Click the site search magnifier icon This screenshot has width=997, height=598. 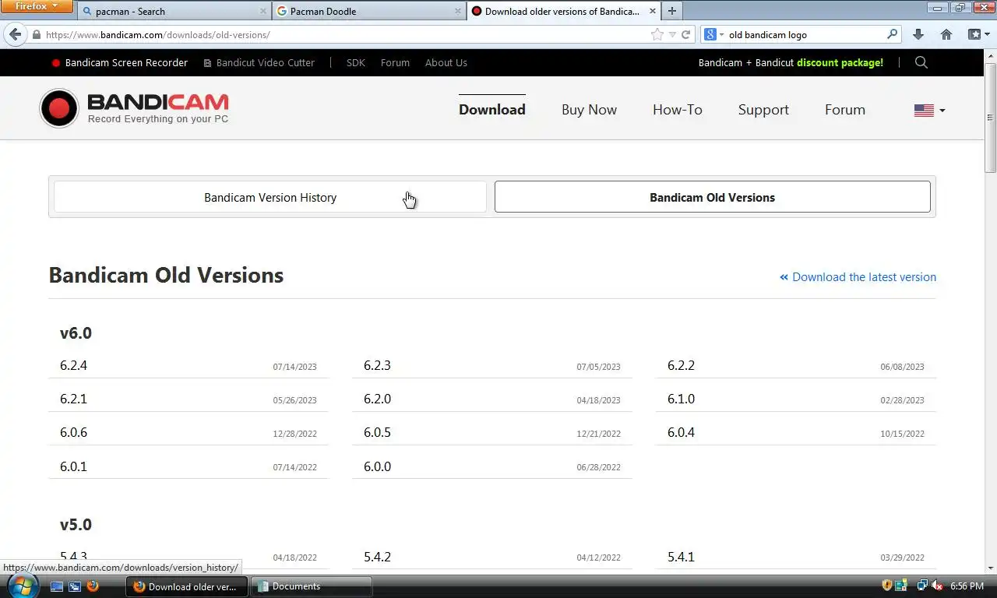(921, 62)
